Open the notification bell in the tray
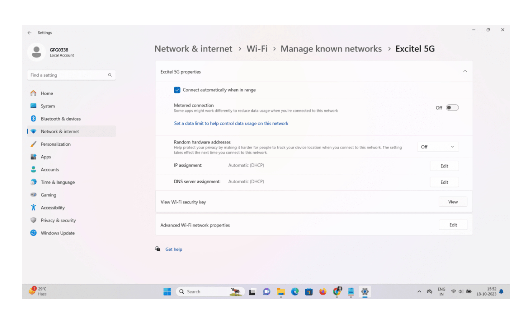 click(x=501, y=291)
